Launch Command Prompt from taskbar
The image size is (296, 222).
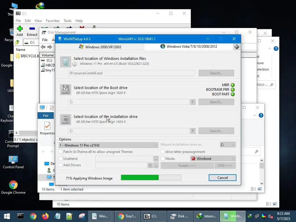coord(21,216)
